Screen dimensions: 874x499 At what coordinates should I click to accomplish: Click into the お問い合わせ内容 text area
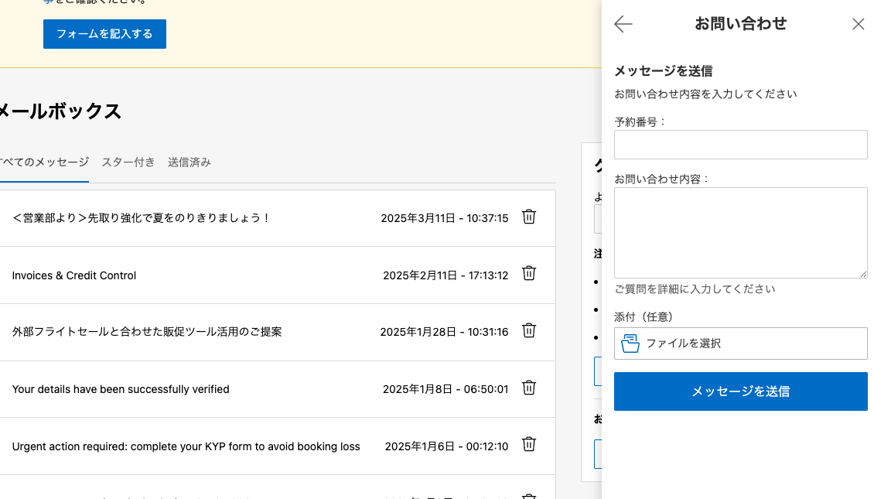(x=740, y=232)
